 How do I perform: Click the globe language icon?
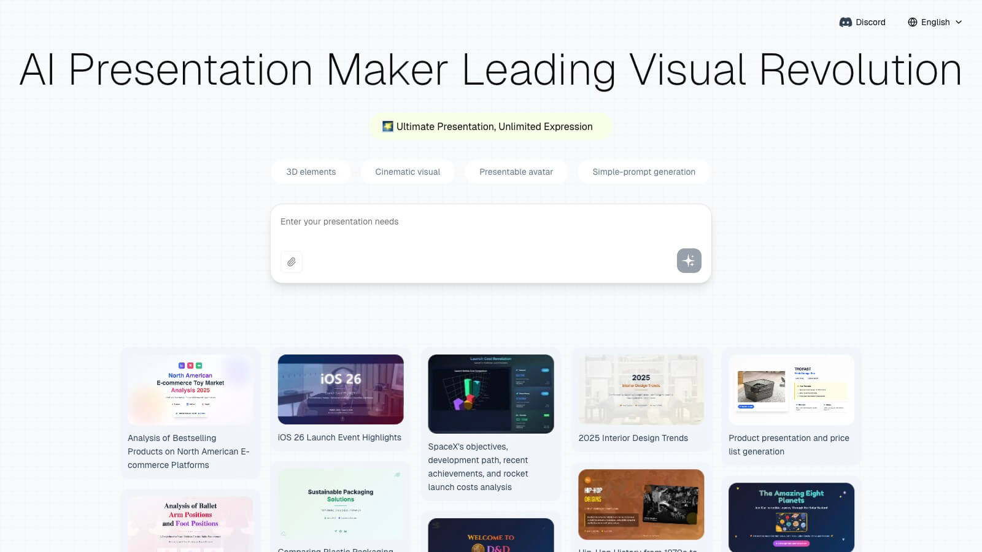[x=913, y=22]
